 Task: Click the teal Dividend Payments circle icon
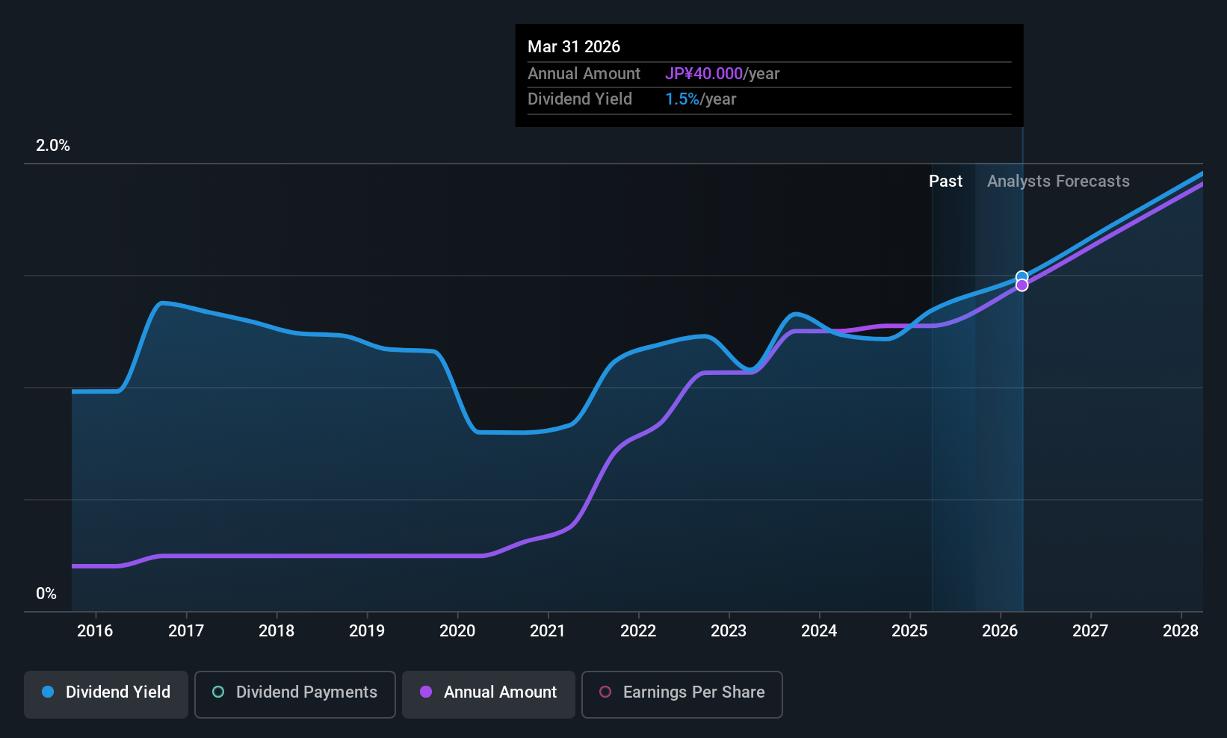click(218, 692)
